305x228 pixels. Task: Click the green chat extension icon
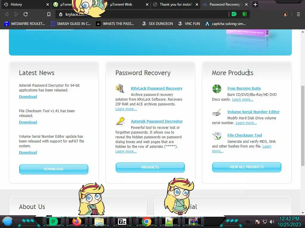point(234,14)
